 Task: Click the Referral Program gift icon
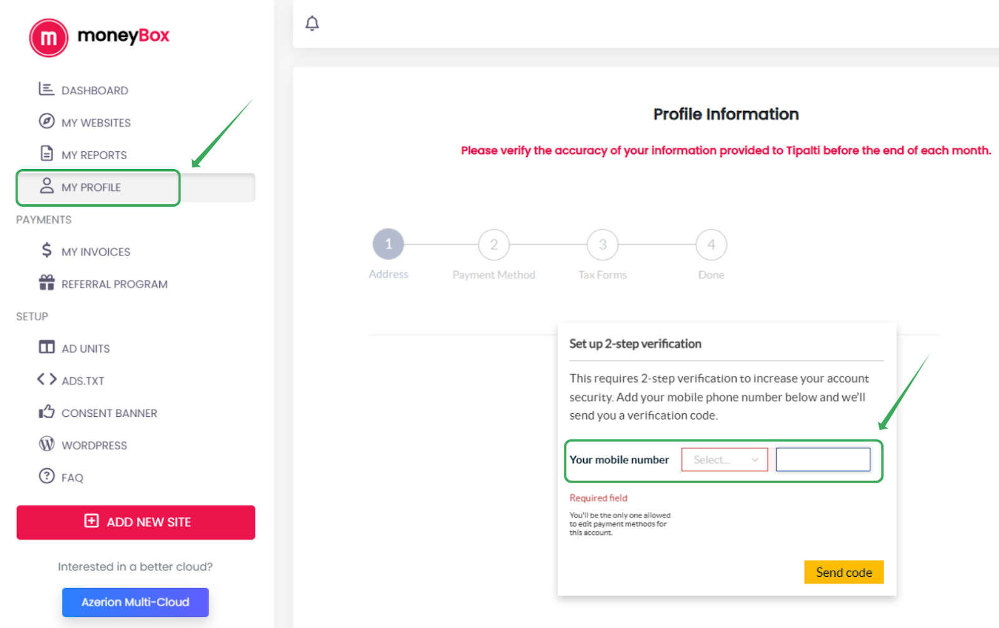[47, 283]
